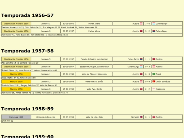Click Austria flag in 1 - 1 Amsterdam row
Viewport: 184px width, 138px height.
point(154,59)
